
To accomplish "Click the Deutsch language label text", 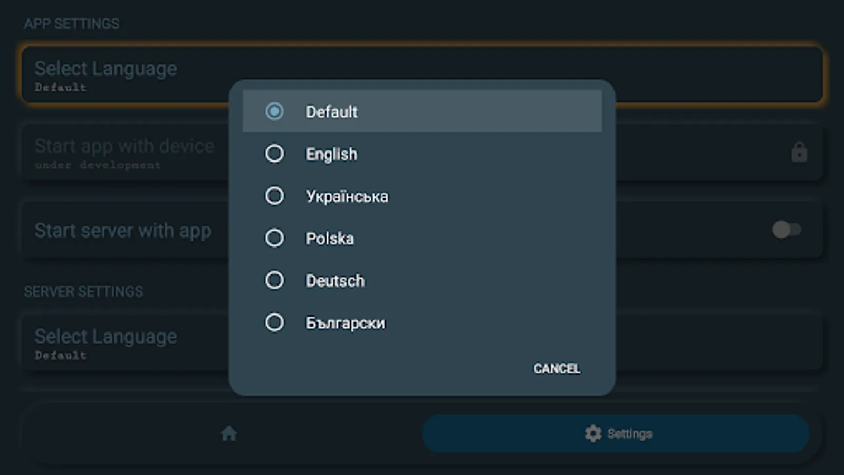I will (335, 281).
